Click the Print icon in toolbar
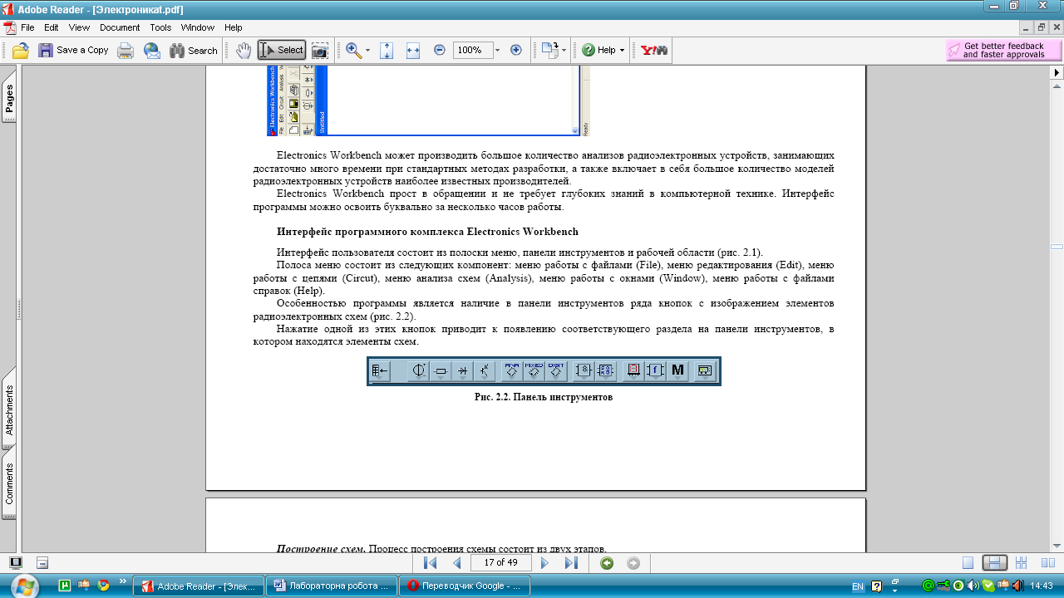Screen dimensions: 1064x598 click(x=126, y=51)
